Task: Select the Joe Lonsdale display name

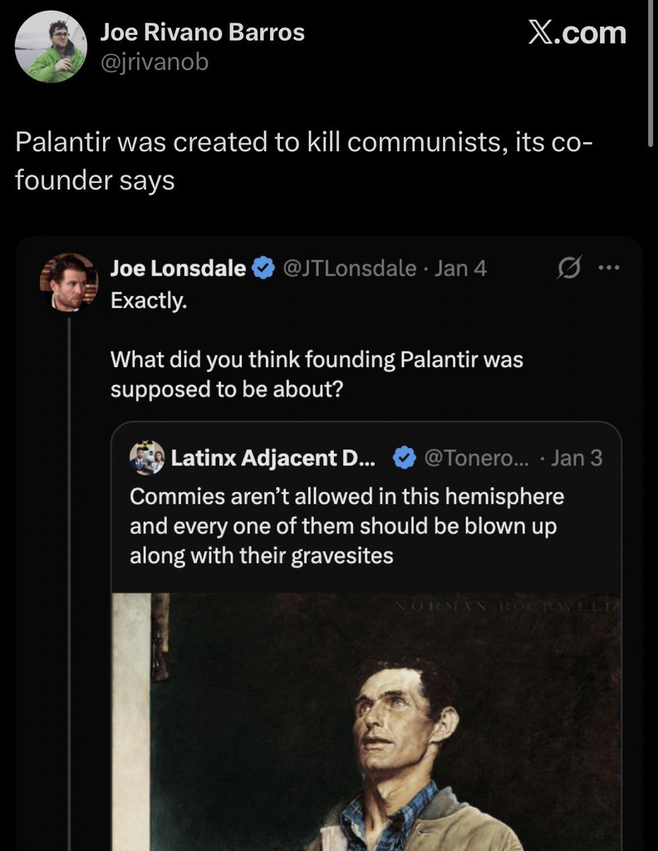Action: [x=178, y=268]
